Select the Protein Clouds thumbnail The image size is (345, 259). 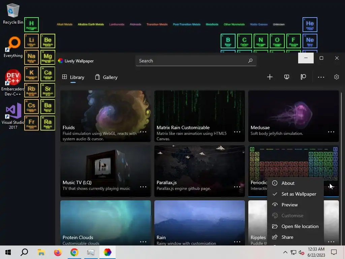[x=105, y=223]
